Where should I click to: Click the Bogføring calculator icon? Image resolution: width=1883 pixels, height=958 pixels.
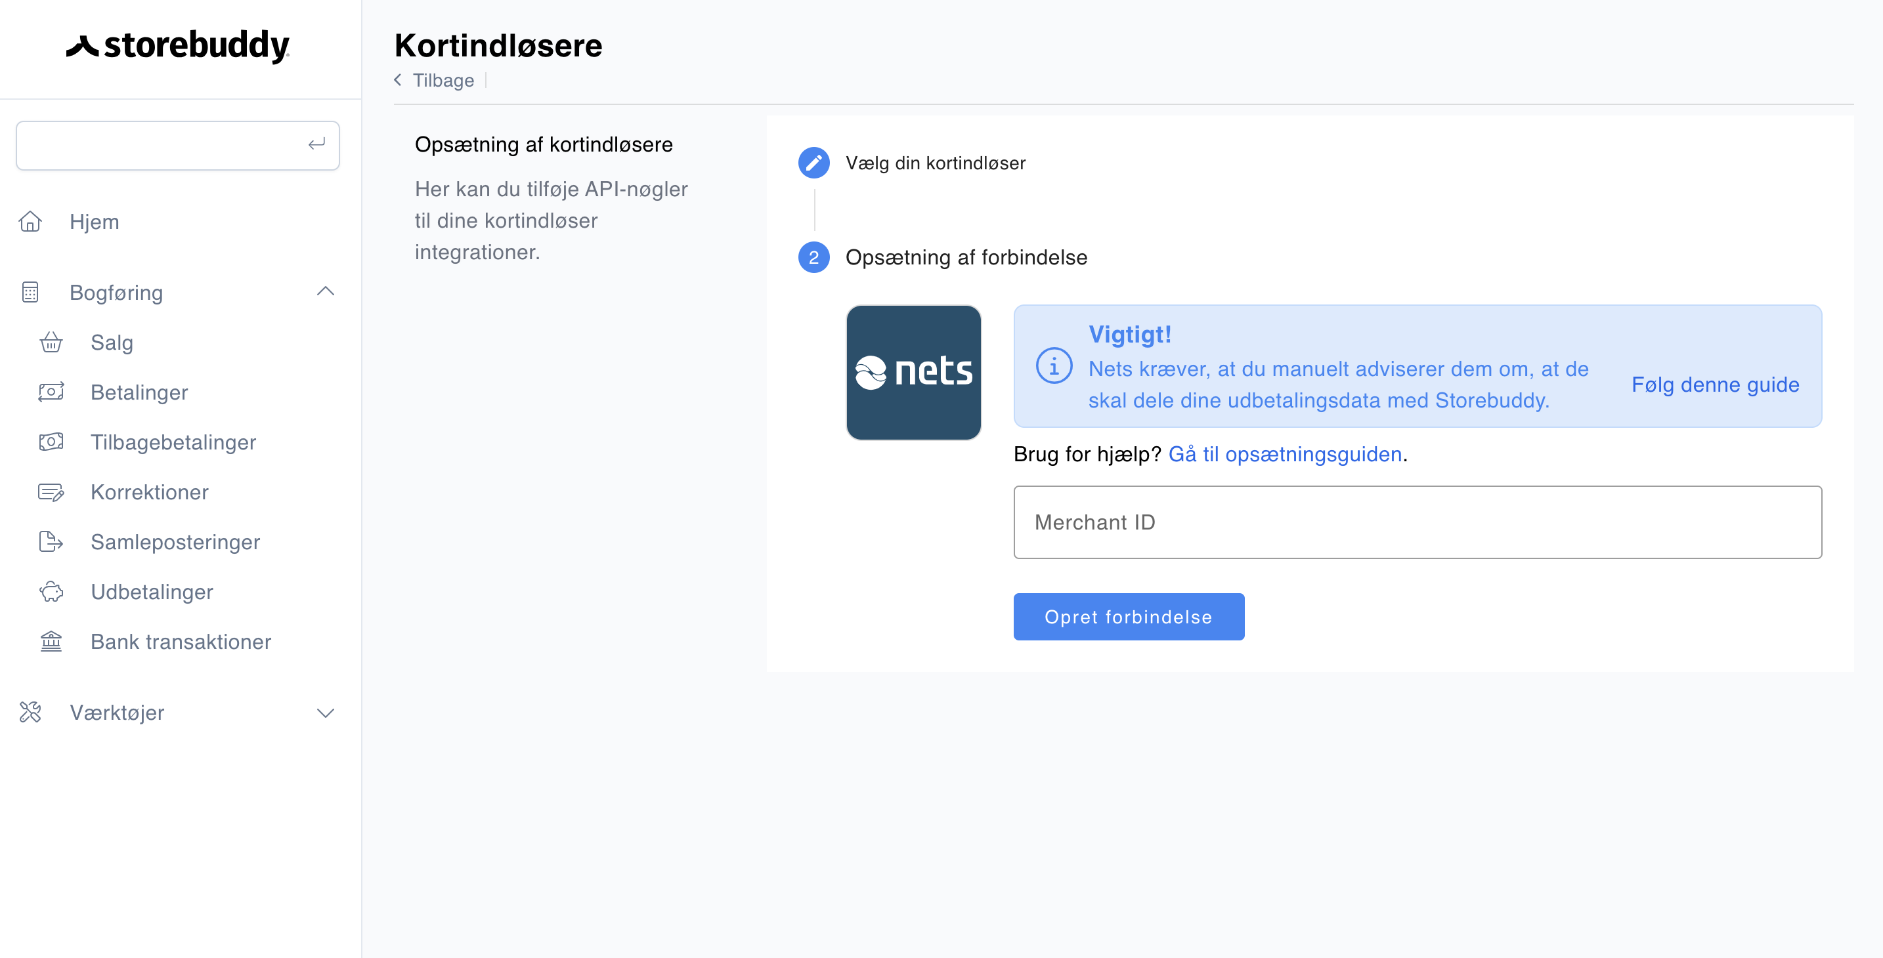pos(30,292)
